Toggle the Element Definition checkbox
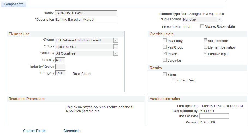Screen dimensions: 248x133 coord(205,47)
